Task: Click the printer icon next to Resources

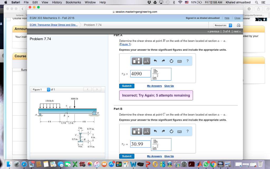Action: click(x=238, y=25)
